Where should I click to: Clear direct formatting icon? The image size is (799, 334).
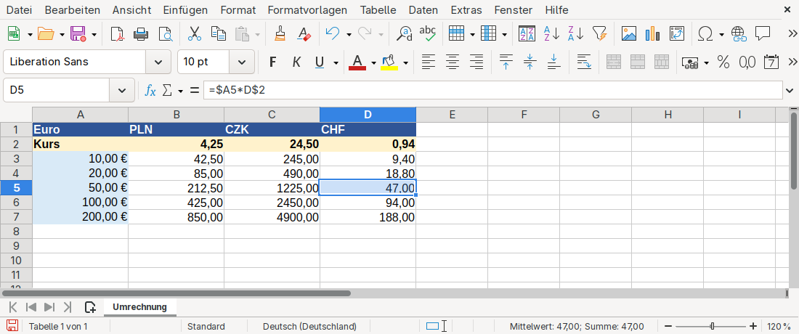[304, 34]
